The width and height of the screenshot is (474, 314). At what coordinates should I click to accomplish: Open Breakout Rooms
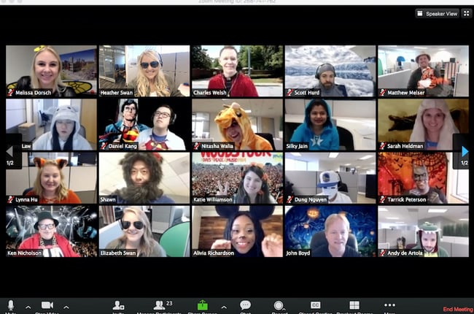pyautogui.click(x=354, y=305)
